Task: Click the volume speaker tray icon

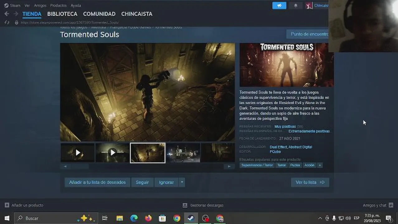Action: click(348, 218)
